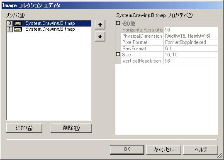Move selected member down with arrow button

click(100, 36)
